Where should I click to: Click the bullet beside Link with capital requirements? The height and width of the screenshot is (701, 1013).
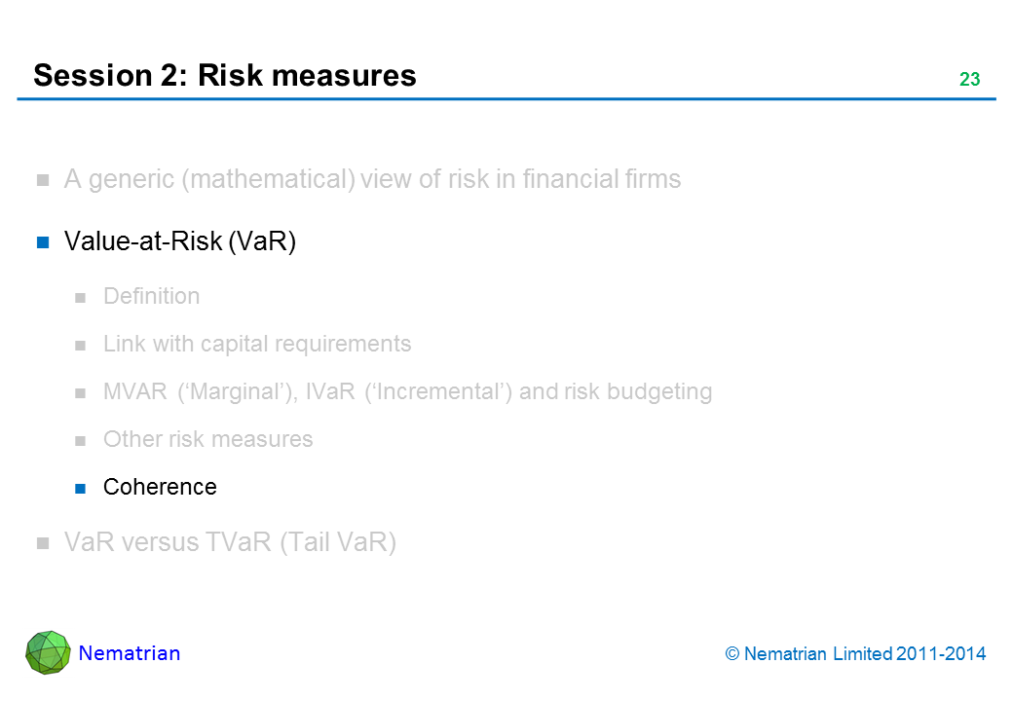pyautogui.click(x=83, y=346)
